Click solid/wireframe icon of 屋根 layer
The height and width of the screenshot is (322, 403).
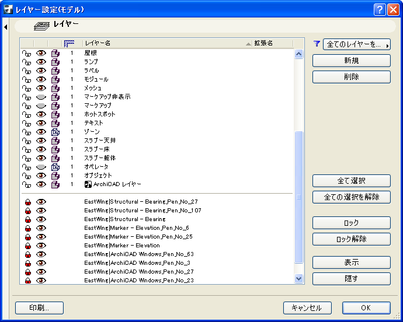[x=55, y=53]
